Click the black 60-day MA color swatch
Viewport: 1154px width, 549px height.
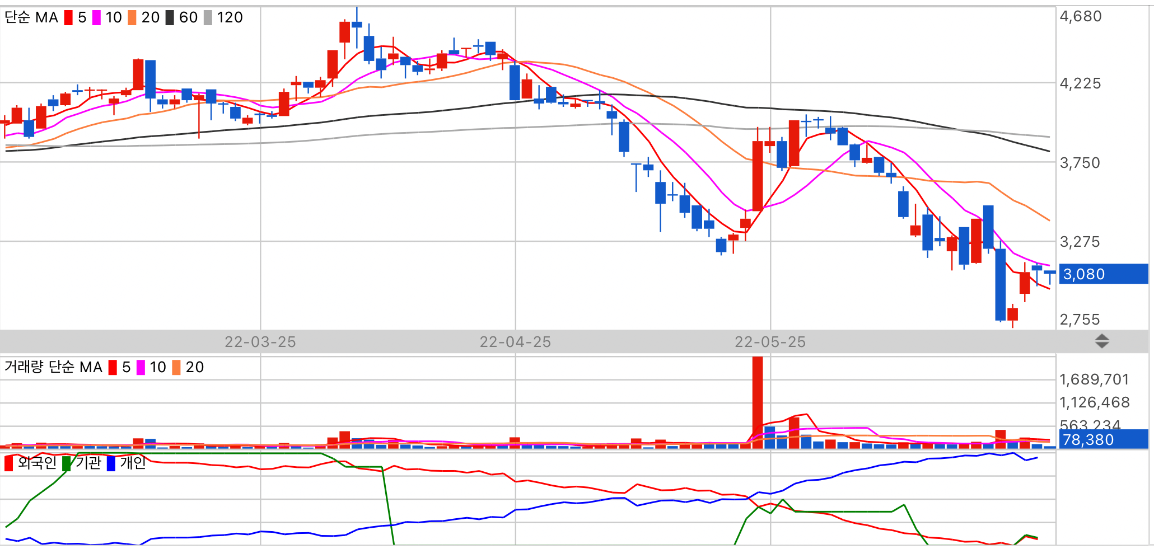(x=170, y=17)
